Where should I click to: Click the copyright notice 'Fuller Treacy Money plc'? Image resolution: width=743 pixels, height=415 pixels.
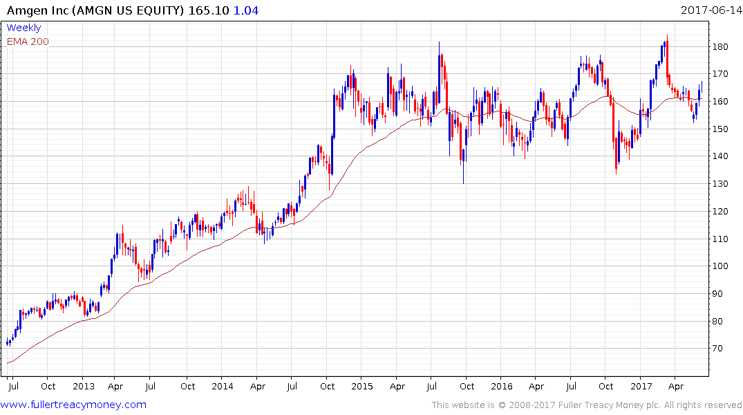click(610, 405)
